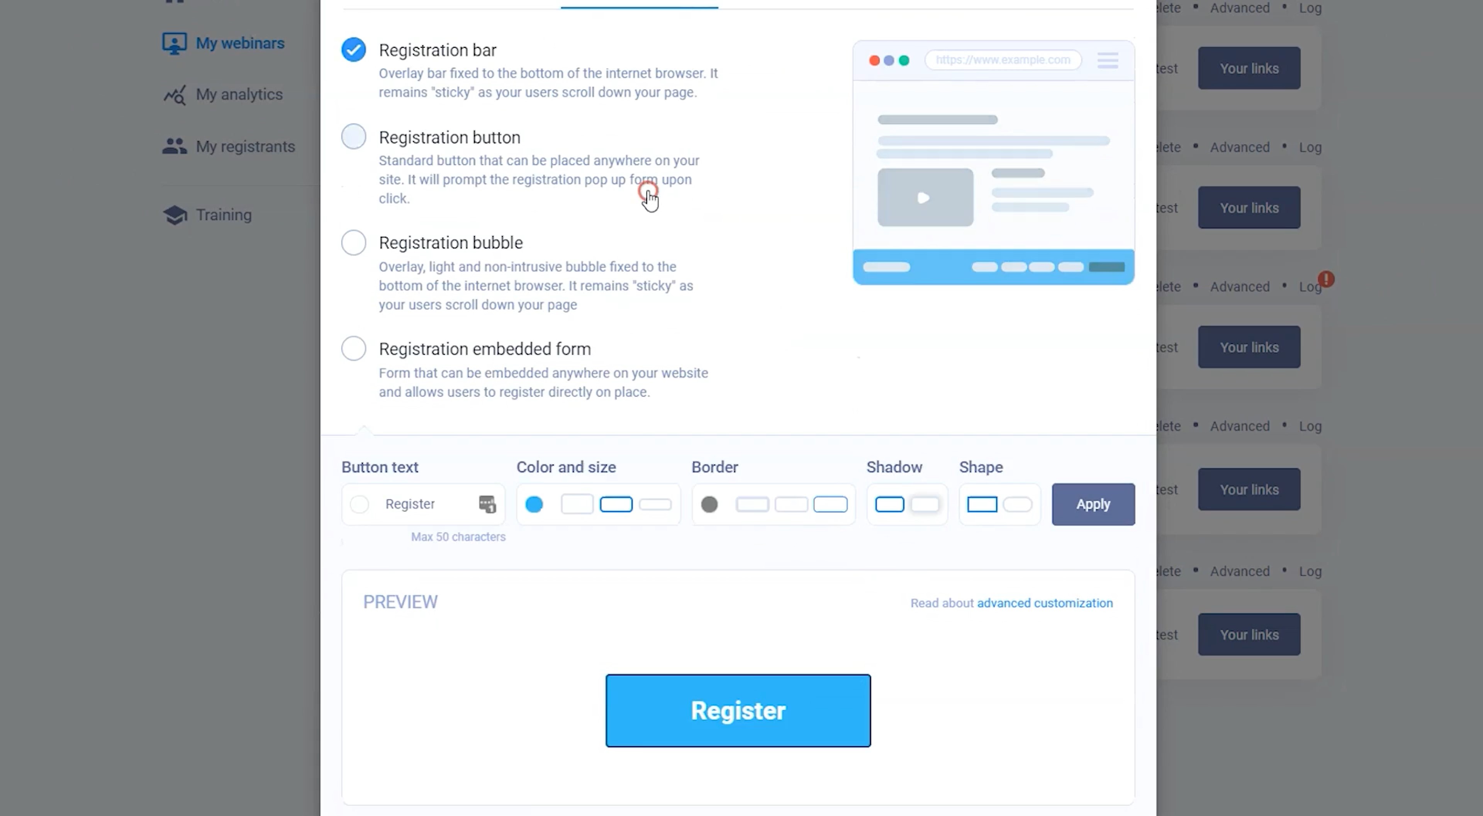This screenshot has width=1483, height=816.
Task: Click the Register button text input field
Action: tap(422, 503)
